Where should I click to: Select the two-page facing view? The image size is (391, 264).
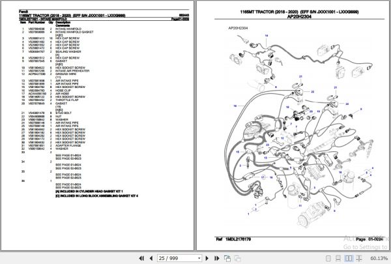pos(349,258)
